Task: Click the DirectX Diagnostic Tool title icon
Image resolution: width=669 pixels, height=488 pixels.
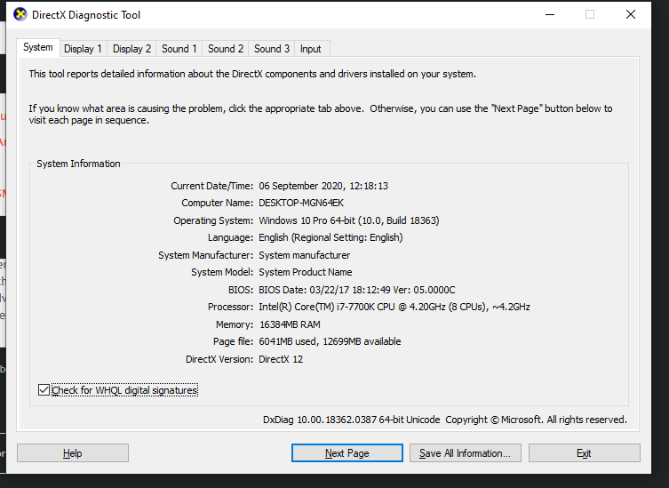Action: [20, 14]
